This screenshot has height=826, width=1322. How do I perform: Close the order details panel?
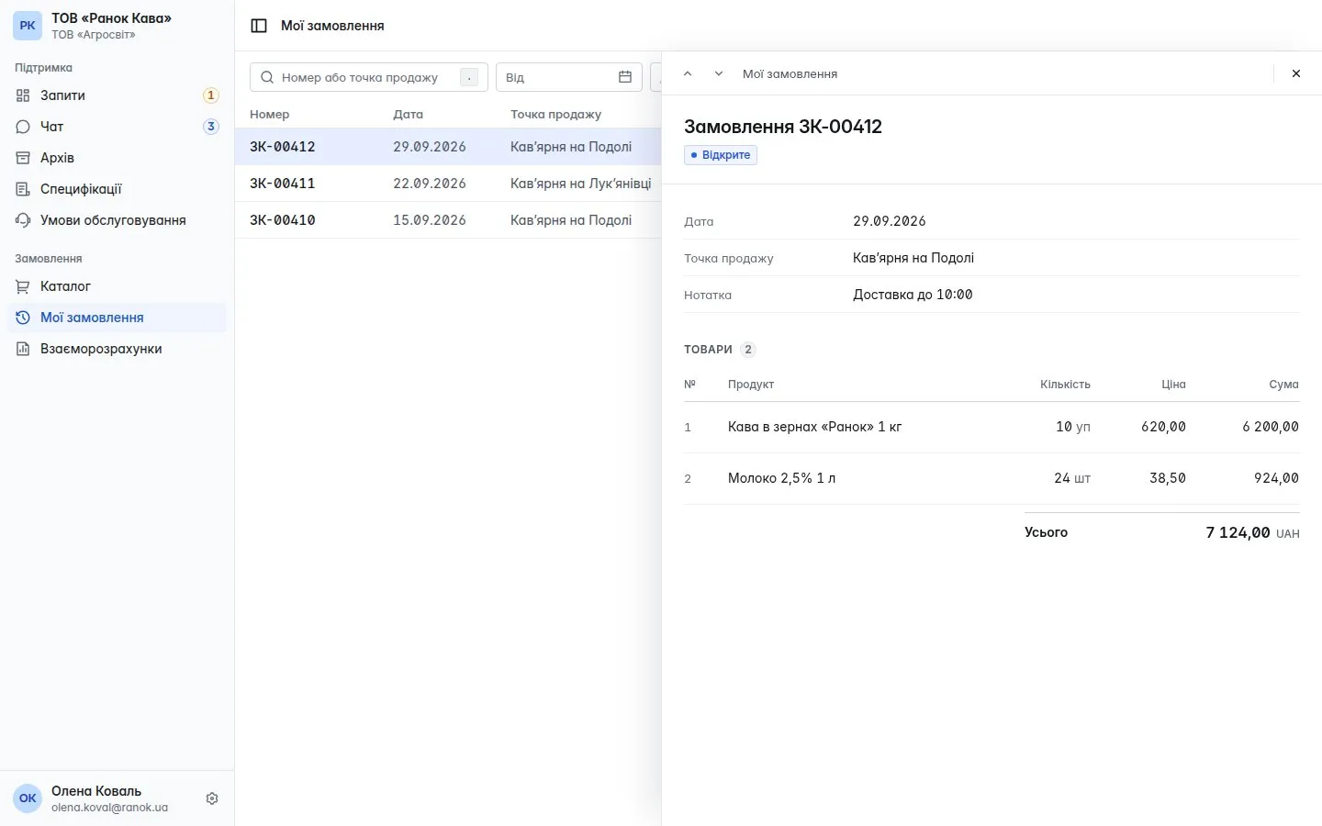(x=1296, y=73)
